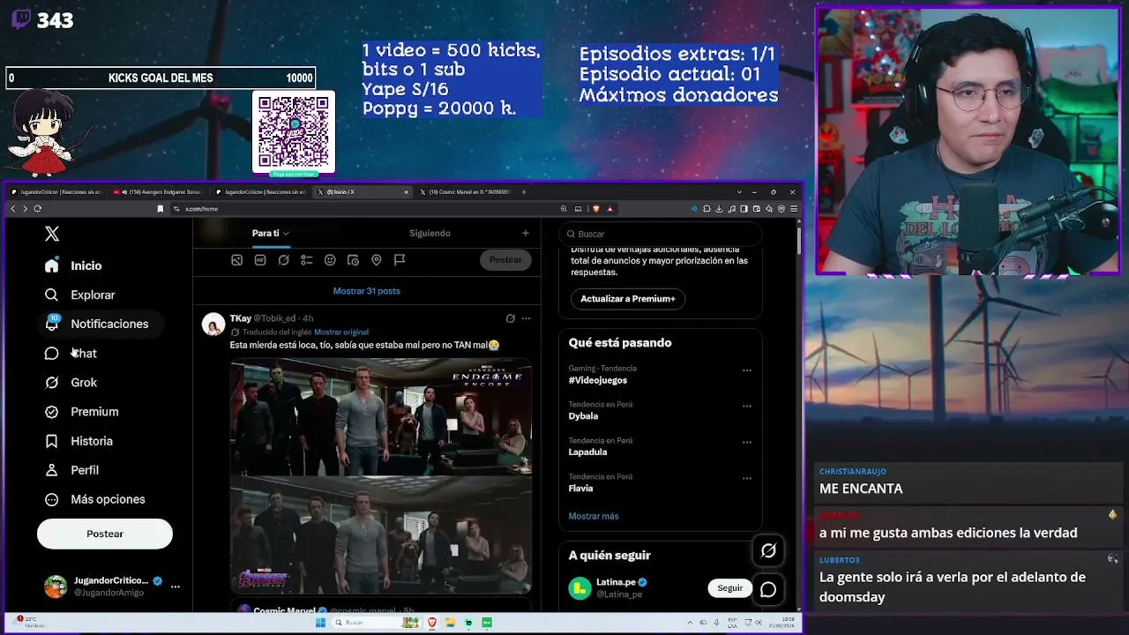Expand Para ti timeline dropdown
Screen dimensions: 1129x635
(x=286, y=234)
